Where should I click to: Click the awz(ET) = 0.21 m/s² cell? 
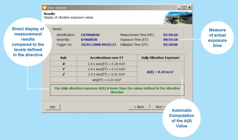tap(107, 74)
